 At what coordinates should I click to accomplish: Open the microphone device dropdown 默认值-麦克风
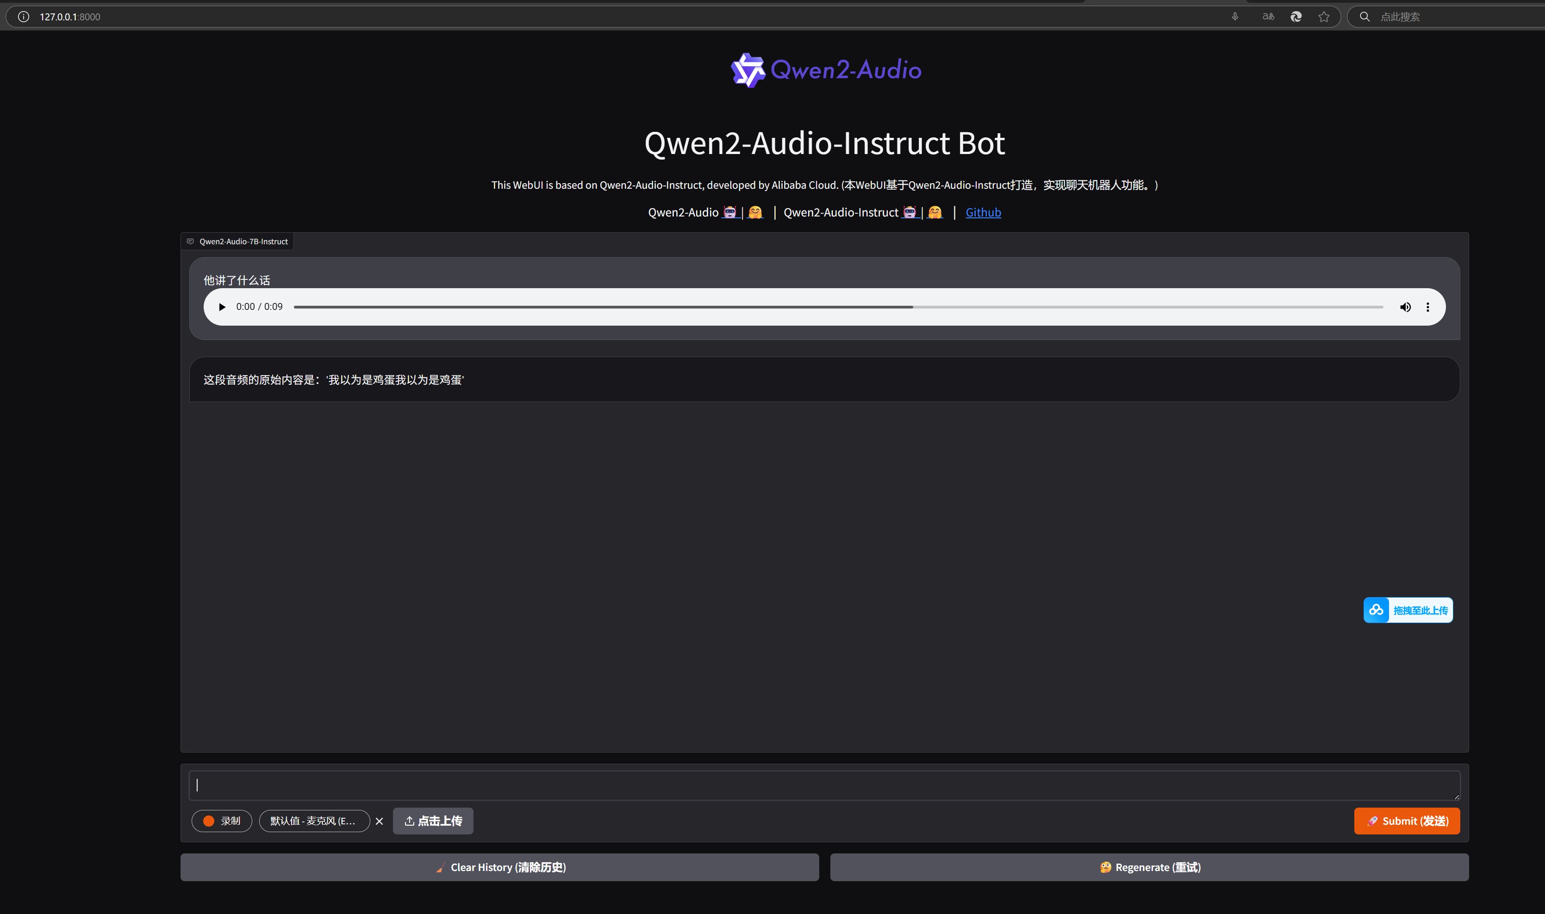pos(314,821)
